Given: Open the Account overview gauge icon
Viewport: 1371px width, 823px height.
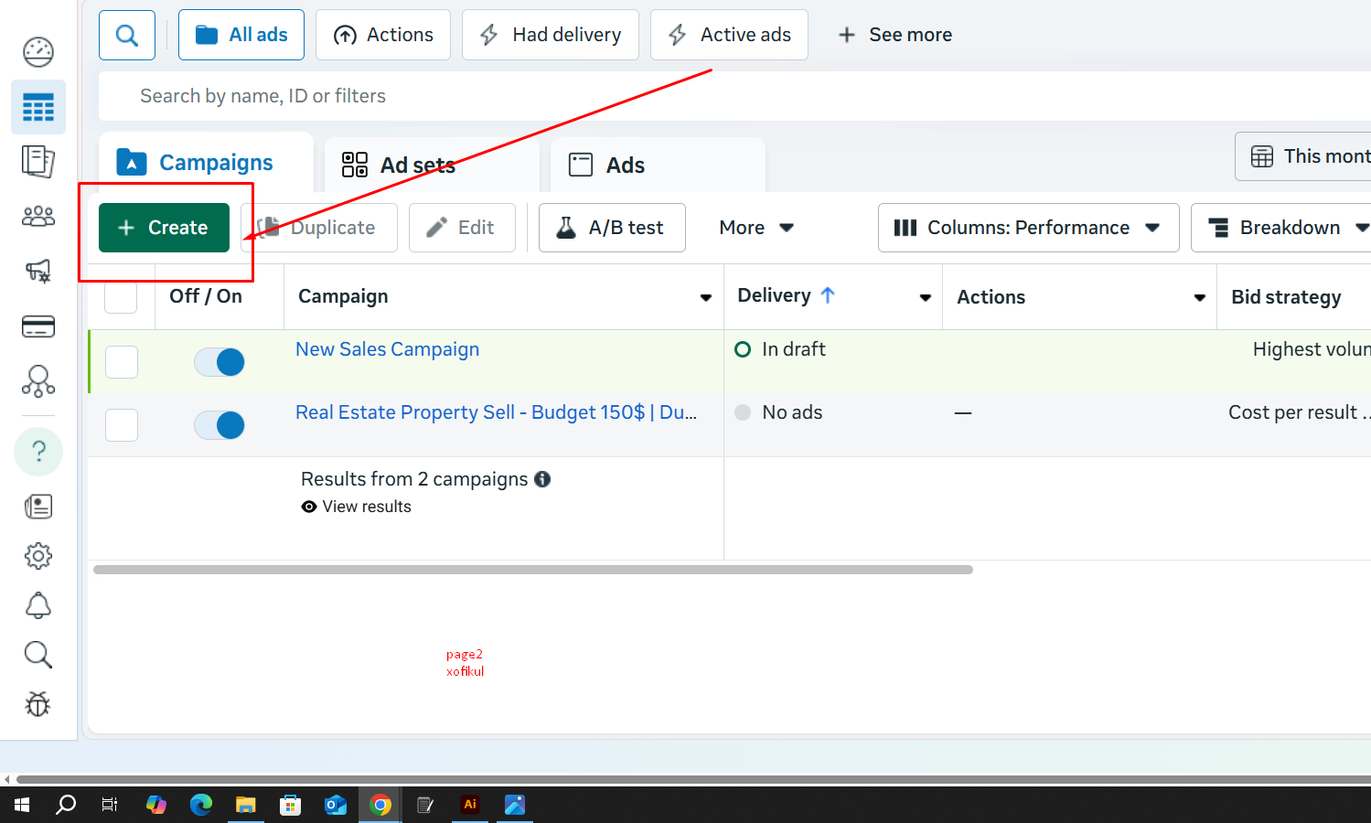Looking at the screenshot, I should click(x=38, y=52).
